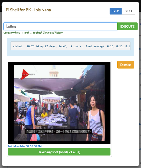Switch the display on with Tv On
The height and width of the screenshot is (168, 141).
tap(116, 11)
